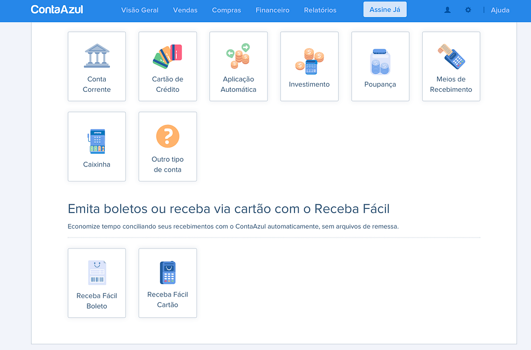Click the Poupança label
Screen dimensions: 531x350
coord(380,85)
